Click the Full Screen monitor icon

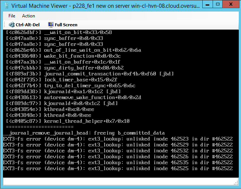(x=51, y=25)
